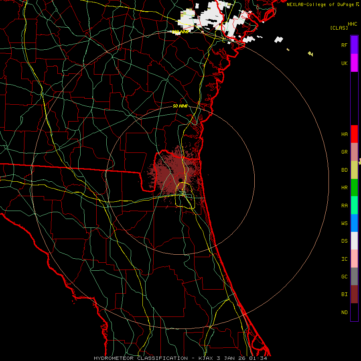The height and width of the screenshot is (361, 361).
Task: Select the BD legend label
Action: coord(344,170)
